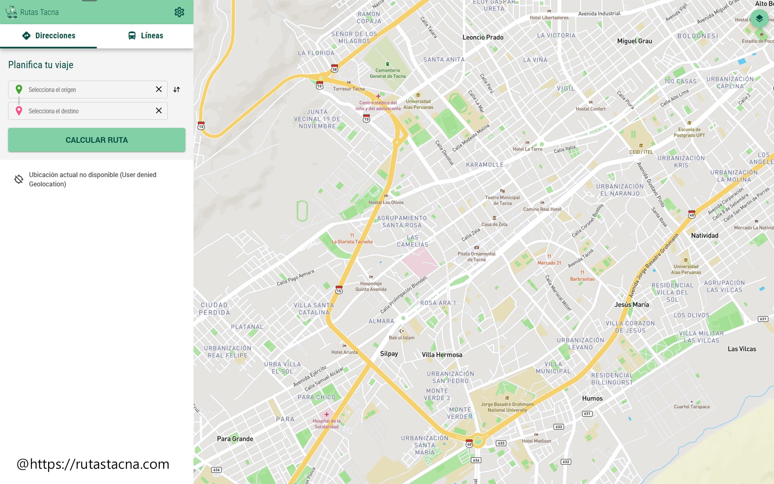Click the destination input field

88,111
